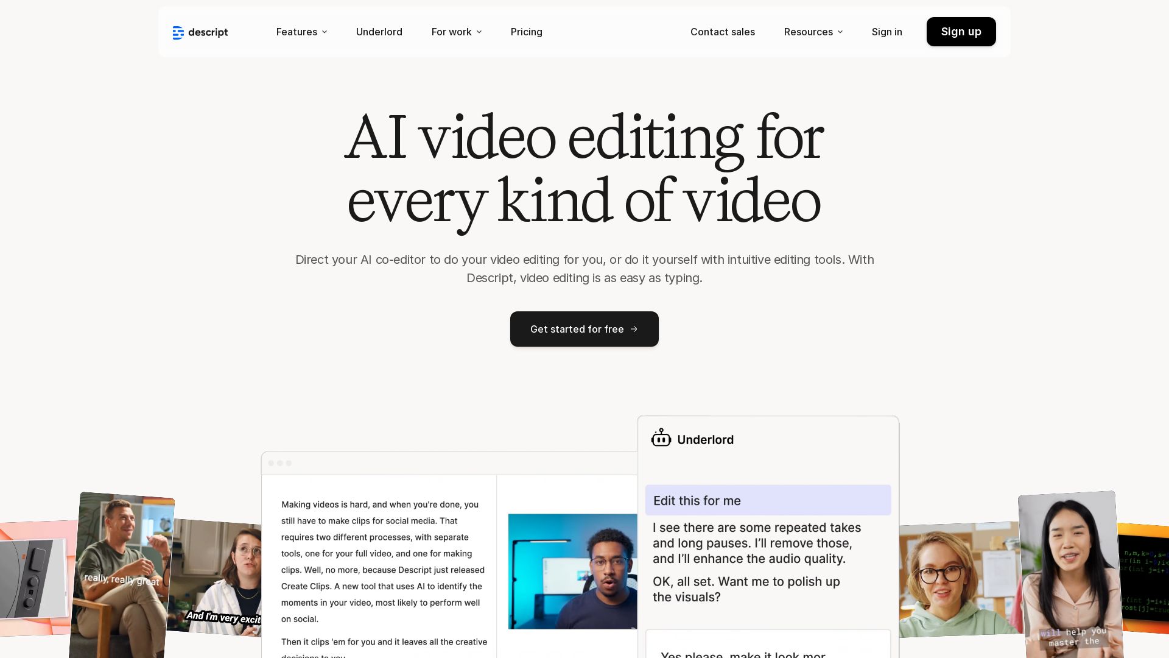Click the 'Yes please, make it look' input box

click(768, 646)
